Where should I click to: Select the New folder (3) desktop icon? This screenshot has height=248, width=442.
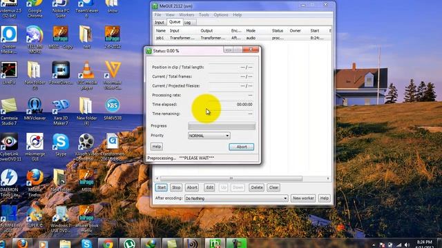(x=35, y=76)
